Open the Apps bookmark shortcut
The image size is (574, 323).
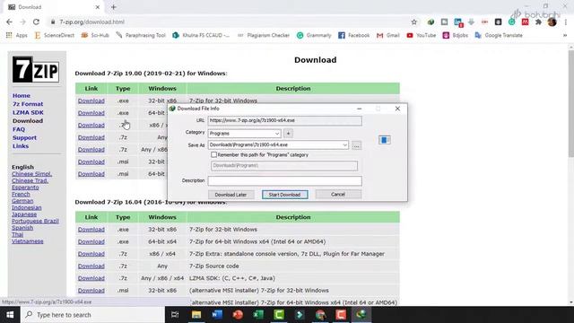click(x=17, y=35)
